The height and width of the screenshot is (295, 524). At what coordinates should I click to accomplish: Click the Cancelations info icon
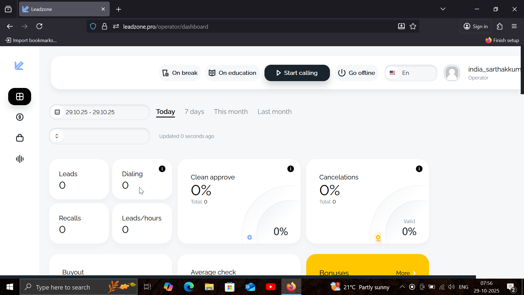click(x=419, y=169)
